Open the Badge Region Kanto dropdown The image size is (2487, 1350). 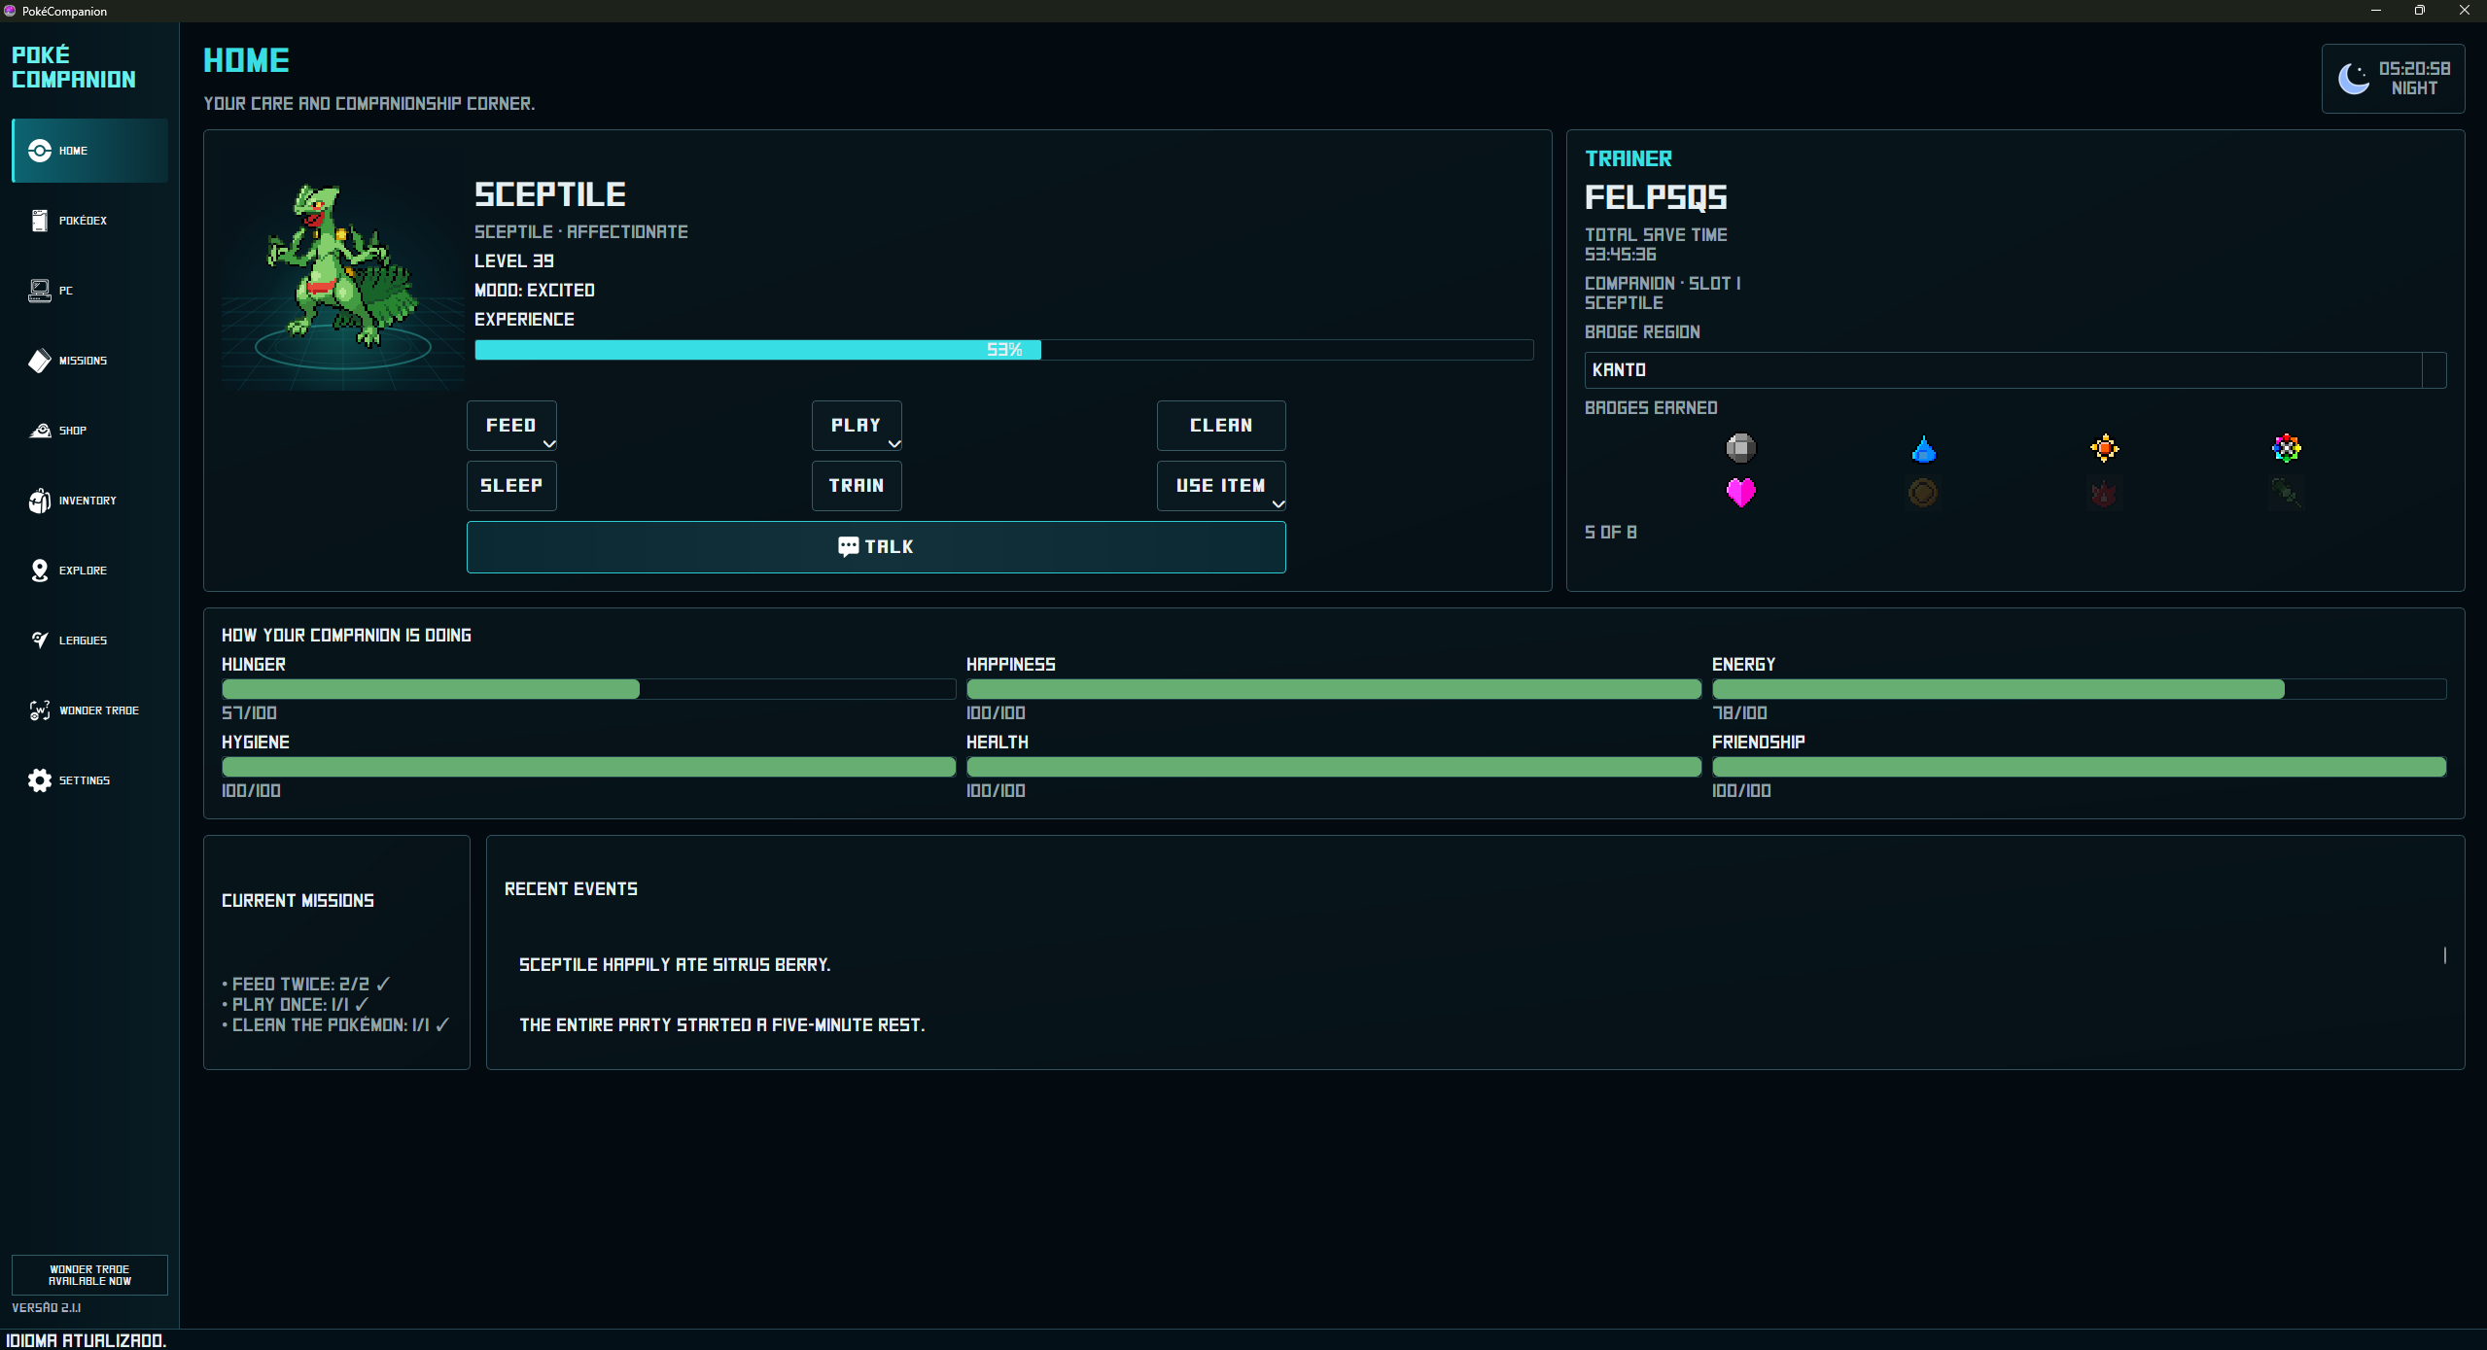(2015, 370)
